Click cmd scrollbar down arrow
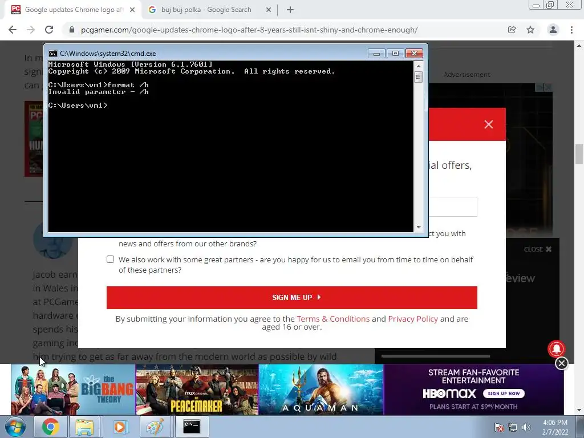 point(418,228)
